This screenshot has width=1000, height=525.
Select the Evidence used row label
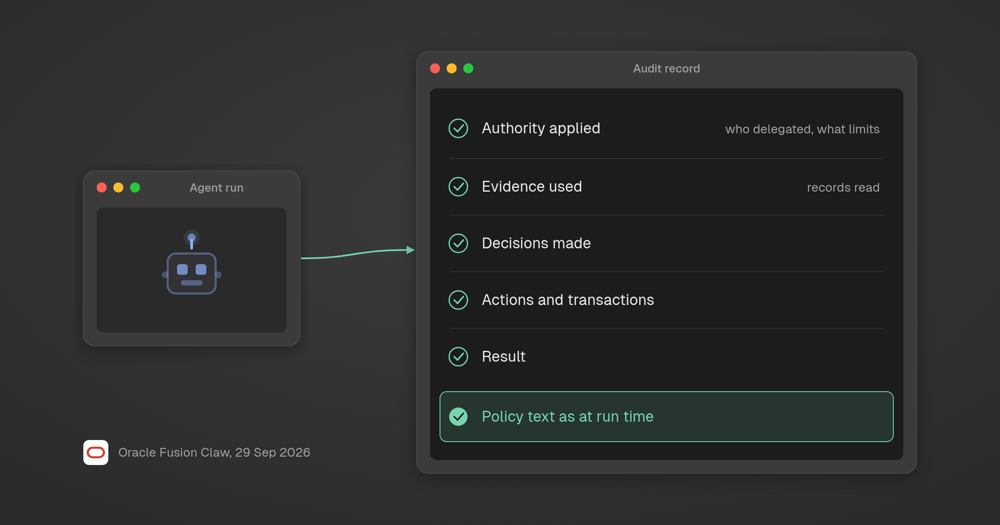pos(532,187)
